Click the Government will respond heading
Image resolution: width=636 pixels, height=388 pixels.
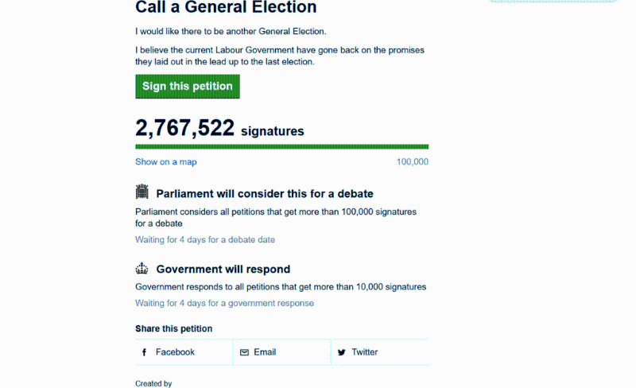(x=223, y=270)
